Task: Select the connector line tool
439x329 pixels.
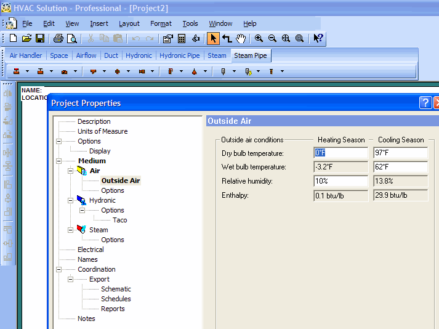Action: coord(227,38)
